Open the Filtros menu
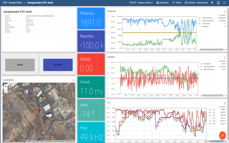The width and height of the screenshot is (229, 143). pyautogui.click(x=177, y=3)
